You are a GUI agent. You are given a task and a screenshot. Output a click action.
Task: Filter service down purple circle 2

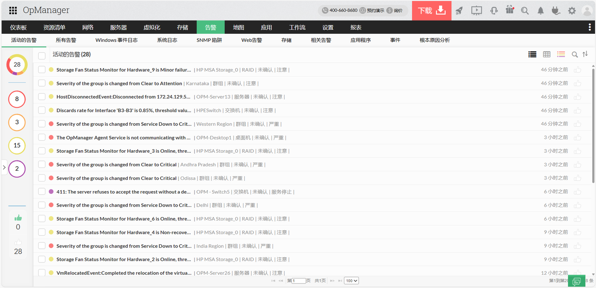[17, 168]
